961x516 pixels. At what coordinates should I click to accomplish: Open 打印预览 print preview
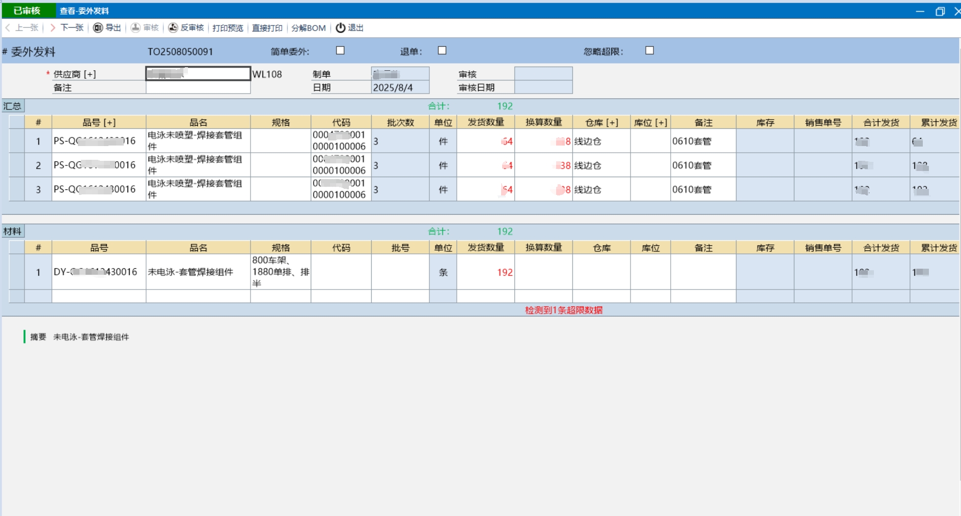(228, 28)
